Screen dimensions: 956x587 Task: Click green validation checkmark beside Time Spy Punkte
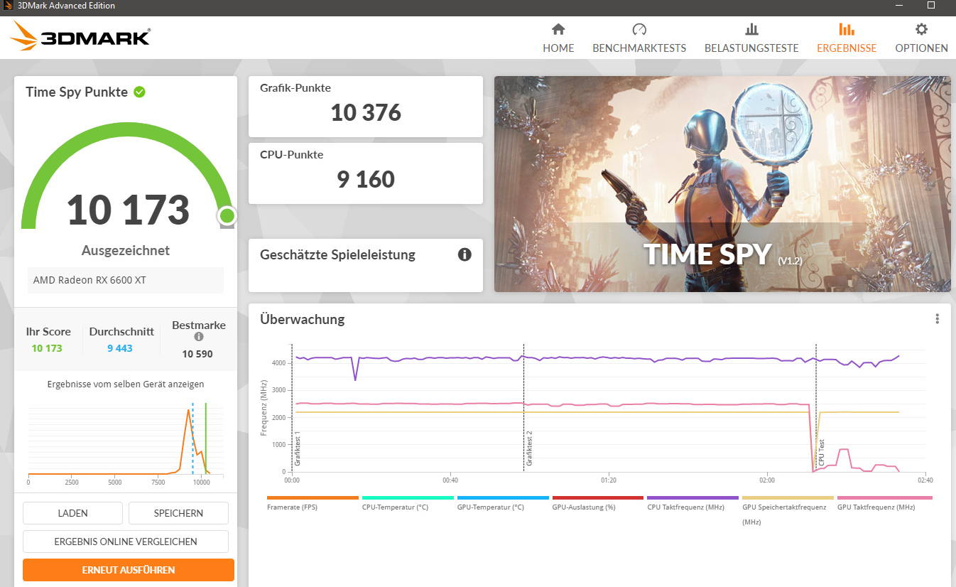(x=139, y=92)
